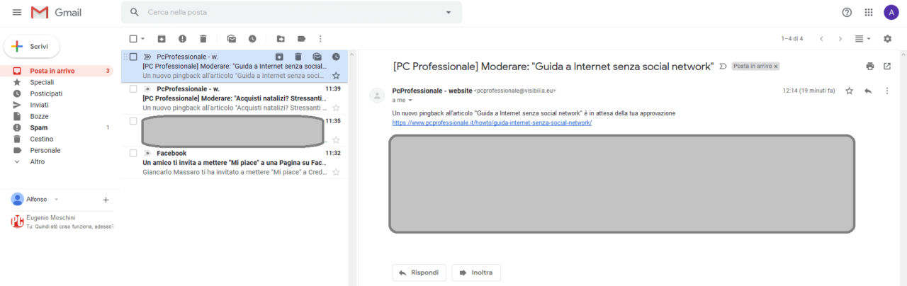Tick the checkbox for the Facebook email
The image size is (907, 286).
[133, 153]
